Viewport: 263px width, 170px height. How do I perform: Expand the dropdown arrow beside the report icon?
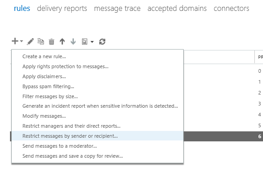point(92,42)
